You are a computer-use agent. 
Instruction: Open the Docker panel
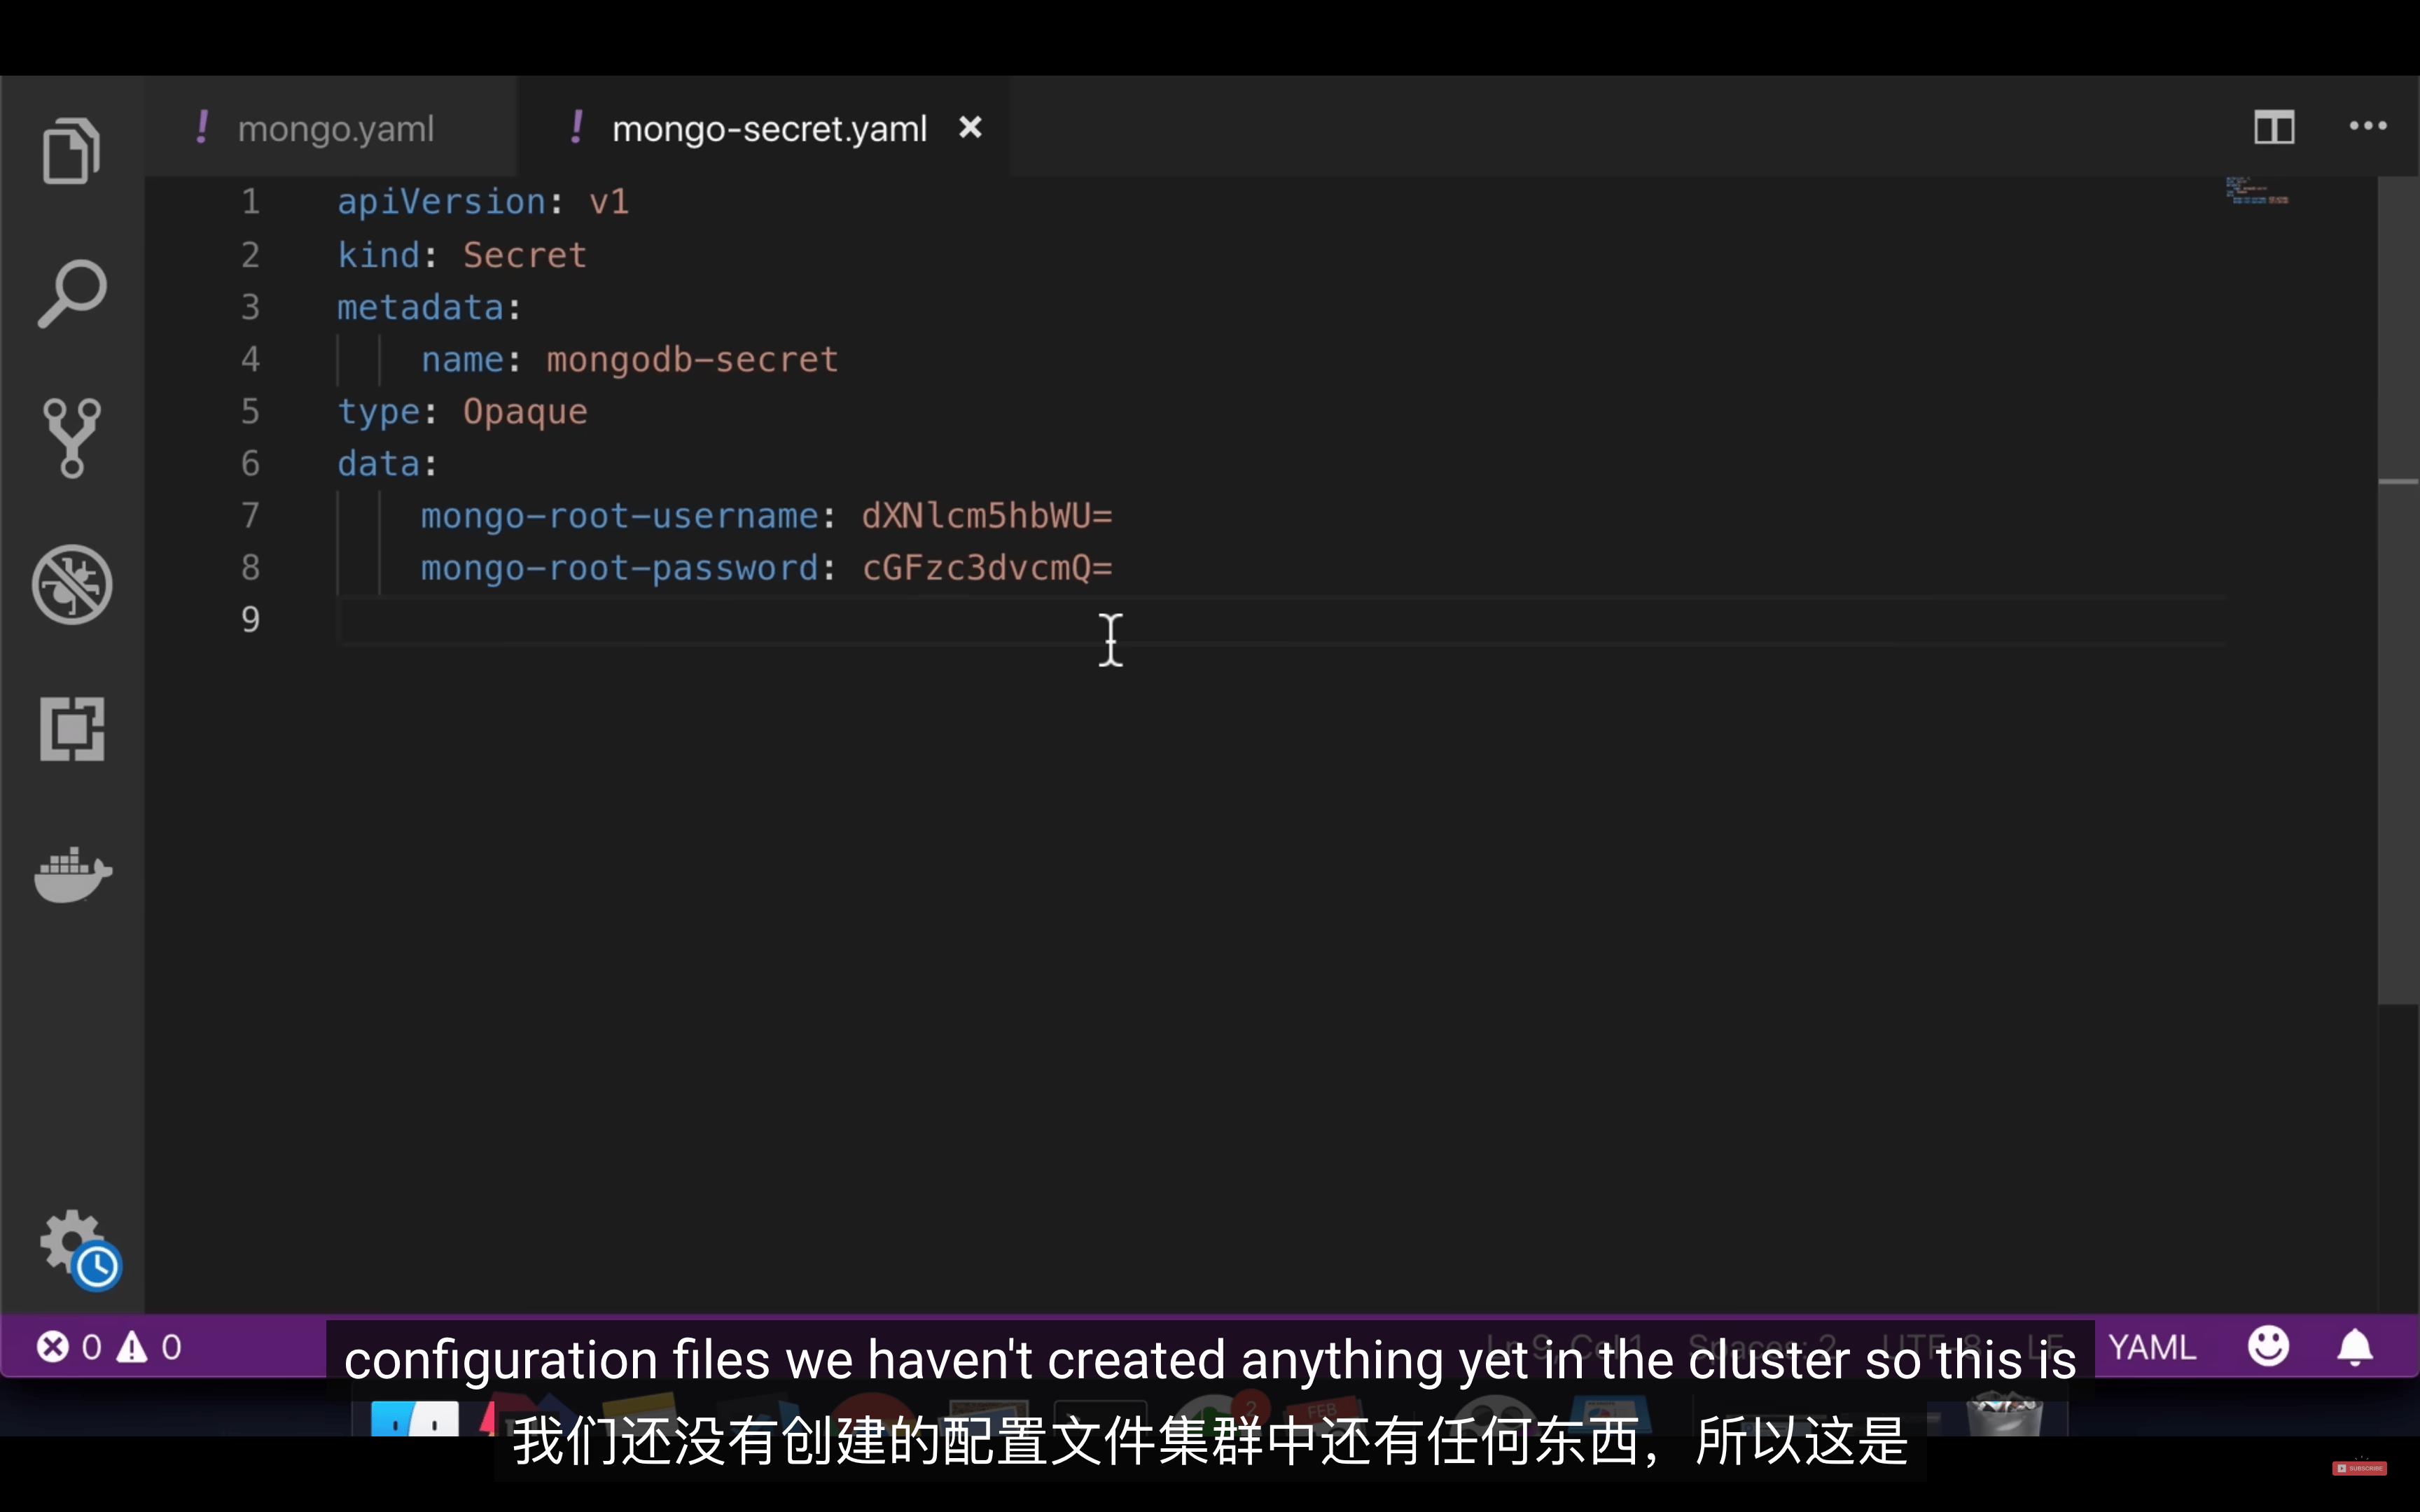tap(72, 875)
